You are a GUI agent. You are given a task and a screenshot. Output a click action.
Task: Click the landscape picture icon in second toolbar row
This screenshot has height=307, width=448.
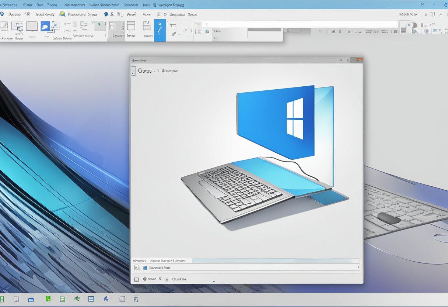[62, 14]
